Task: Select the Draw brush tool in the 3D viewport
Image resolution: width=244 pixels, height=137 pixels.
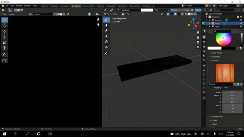Action: (106, 20)
